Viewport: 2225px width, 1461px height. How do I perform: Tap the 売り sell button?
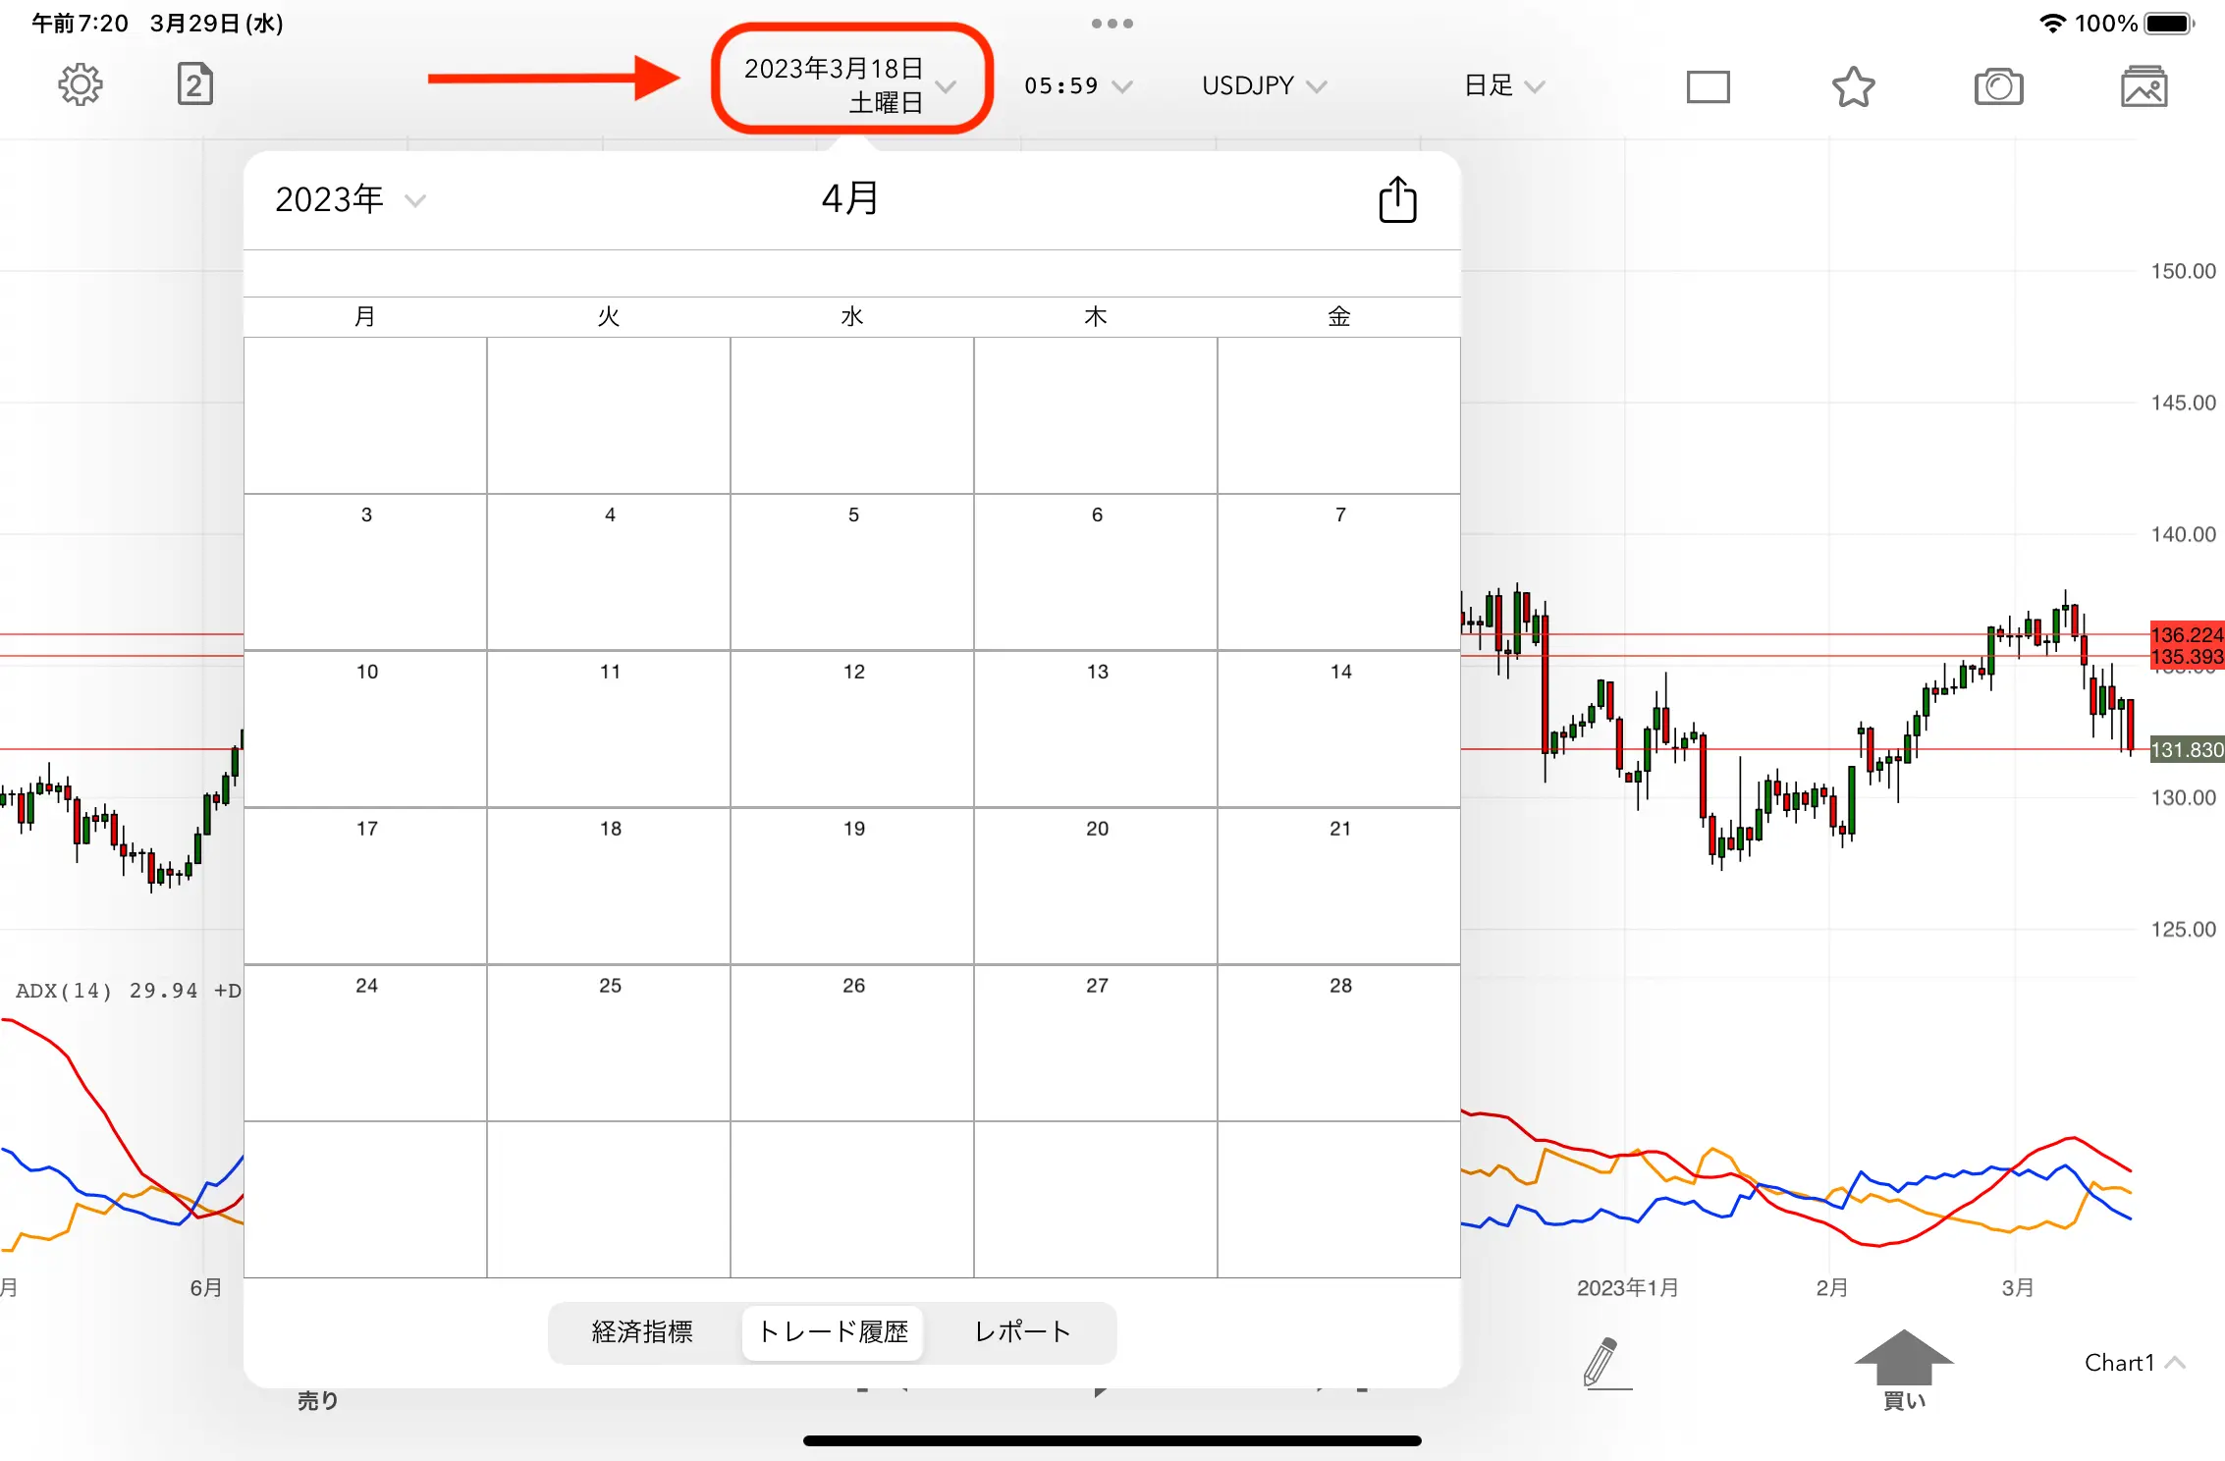317,1401
